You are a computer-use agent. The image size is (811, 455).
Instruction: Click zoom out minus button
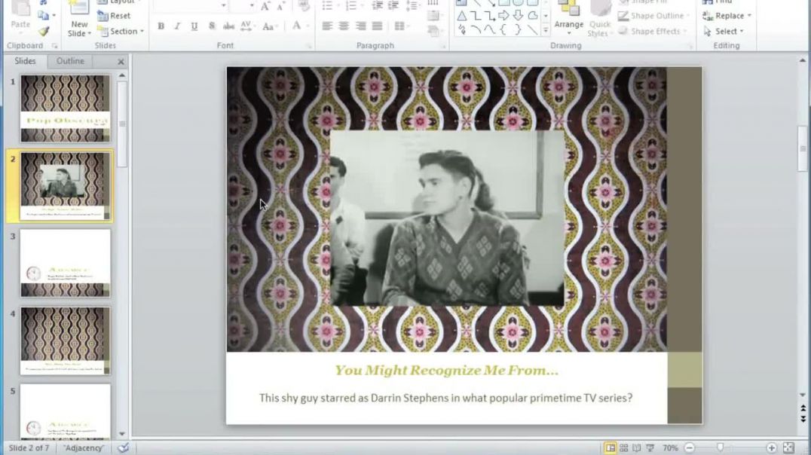(x=690, y=447)
